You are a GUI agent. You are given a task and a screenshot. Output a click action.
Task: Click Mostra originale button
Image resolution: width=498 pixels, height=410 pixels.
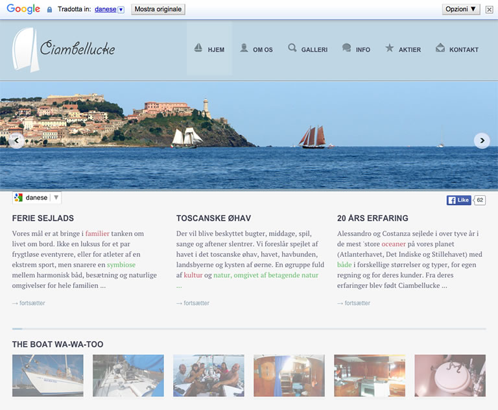[158, 9]
